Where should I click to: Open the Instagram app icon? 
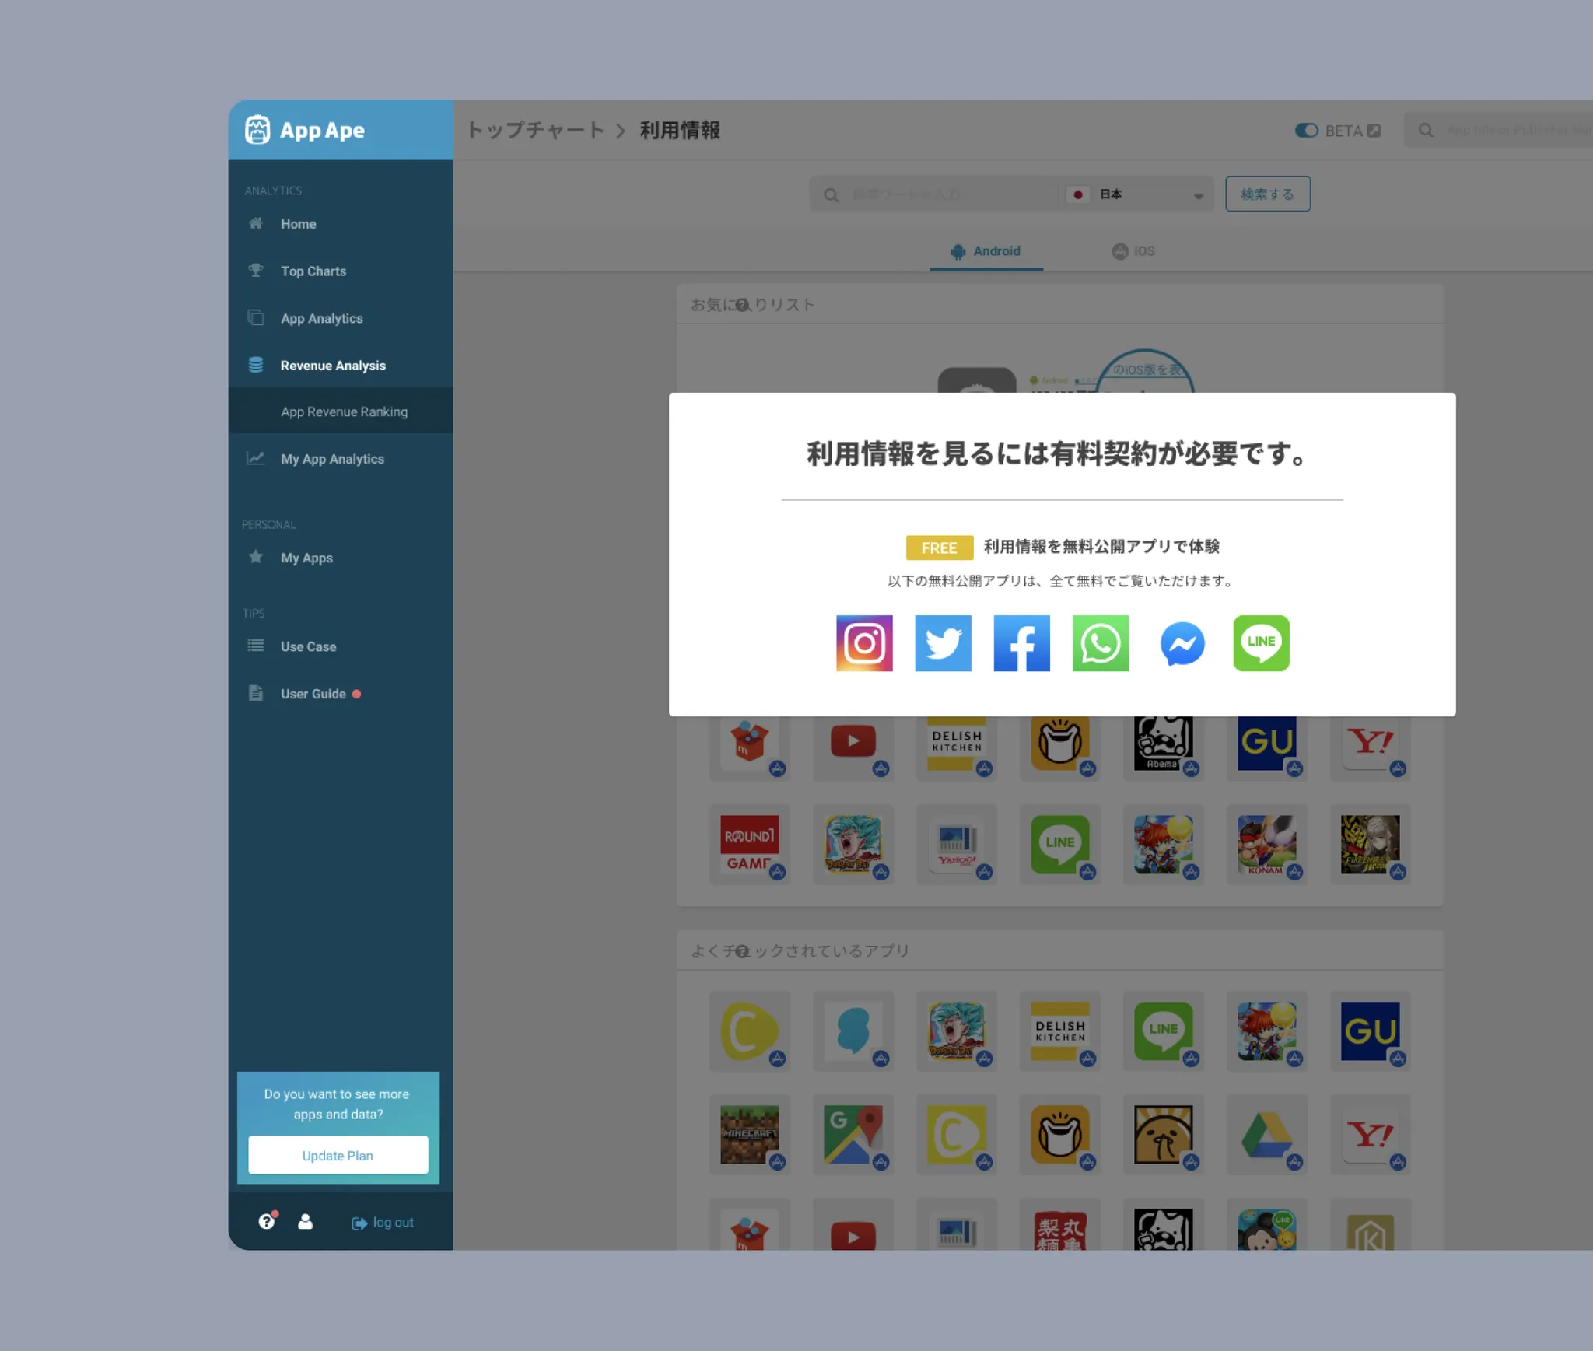[863, 643]
